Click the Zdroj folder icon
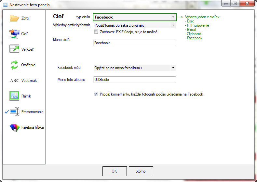The image size is (257, 182). [14, 18]
